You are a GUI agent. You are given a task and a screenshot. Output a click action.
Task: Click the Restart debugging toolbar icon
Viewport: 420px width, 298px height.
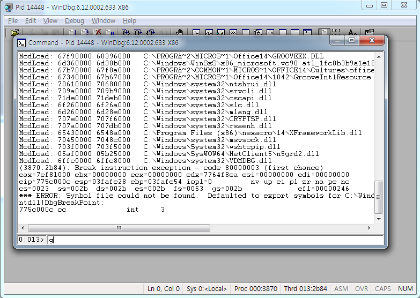(x=85, y=32)
